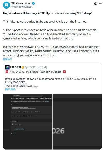Click the gold verified badge next to HD OPTI

(23, 67)
